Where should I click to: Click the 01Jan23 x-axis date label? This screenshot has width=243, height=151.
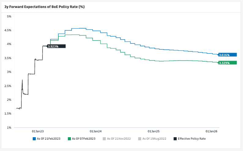[38, 131]
